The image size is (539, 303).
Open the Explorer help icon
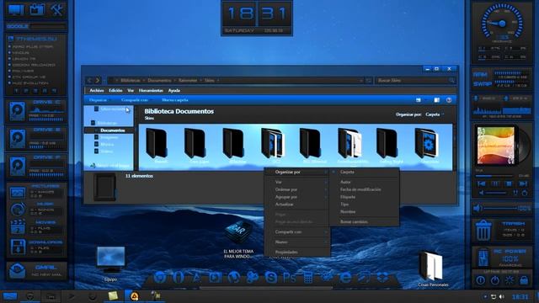[x=449, y=100]
